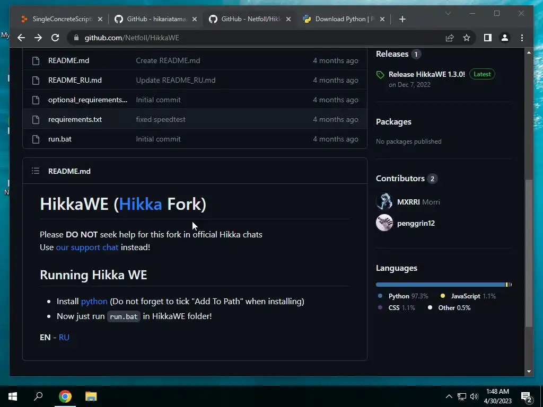
Task: Open Initial commit for run.bat
Action: 158,139
